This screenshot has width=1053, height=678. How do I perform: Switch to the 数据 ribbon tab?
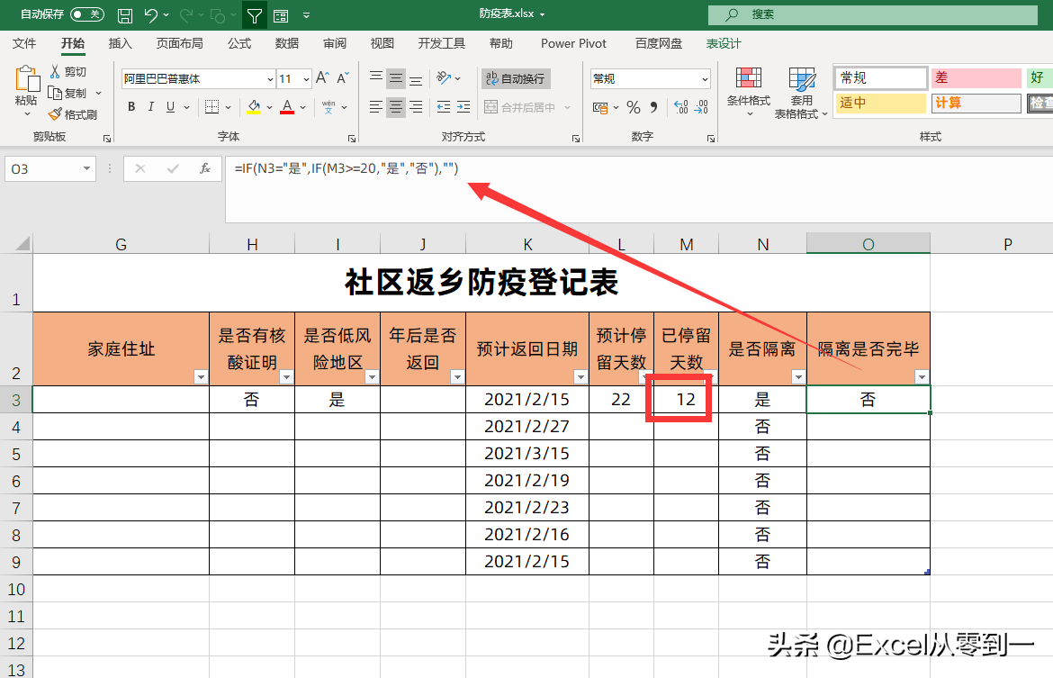point(287,44)
